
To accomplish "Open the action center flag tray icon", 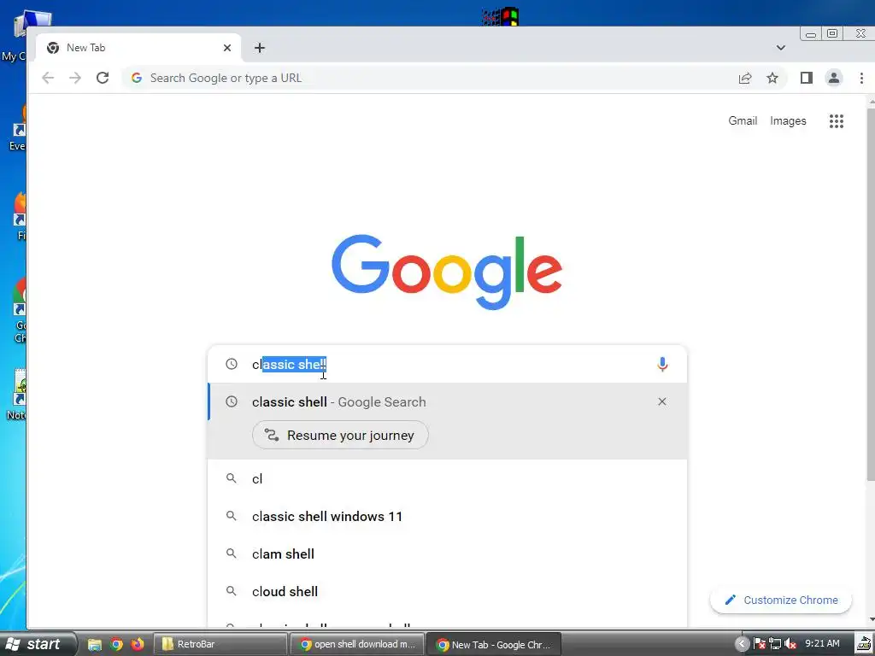I will pos(760,644).
